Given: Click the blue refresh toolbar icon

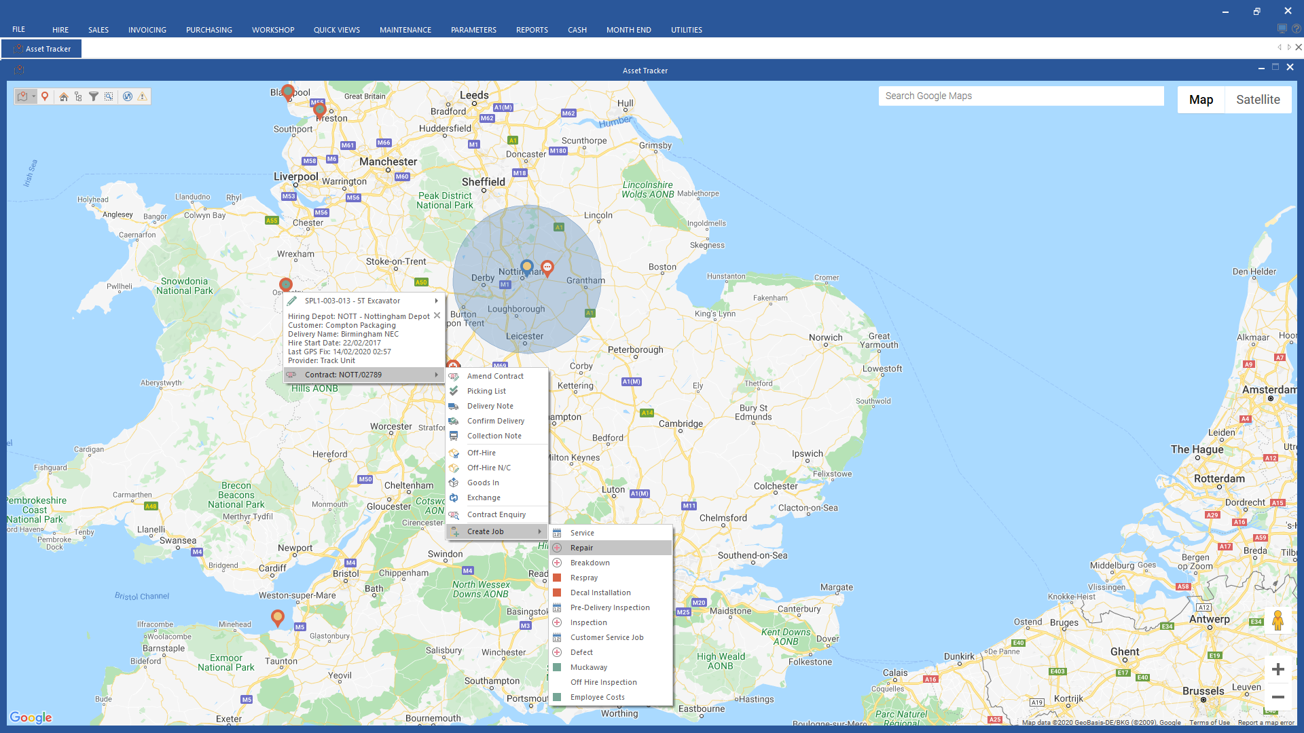Looking at the screenshot, I should 128,96.
